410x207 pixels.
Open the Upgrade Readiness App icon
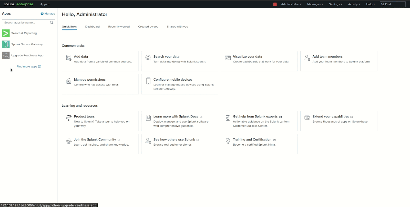coord(6,55)
